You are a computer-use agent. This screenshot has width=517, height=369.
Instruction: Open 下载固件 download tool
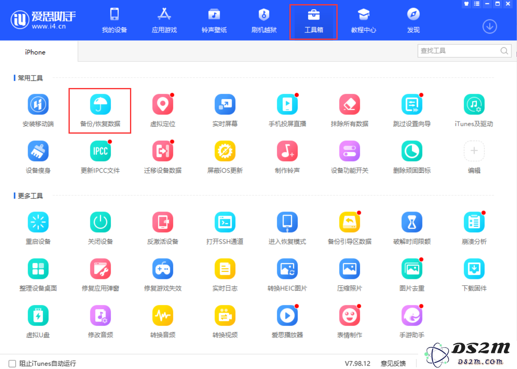pyautogui.click(x=474, y=269)
